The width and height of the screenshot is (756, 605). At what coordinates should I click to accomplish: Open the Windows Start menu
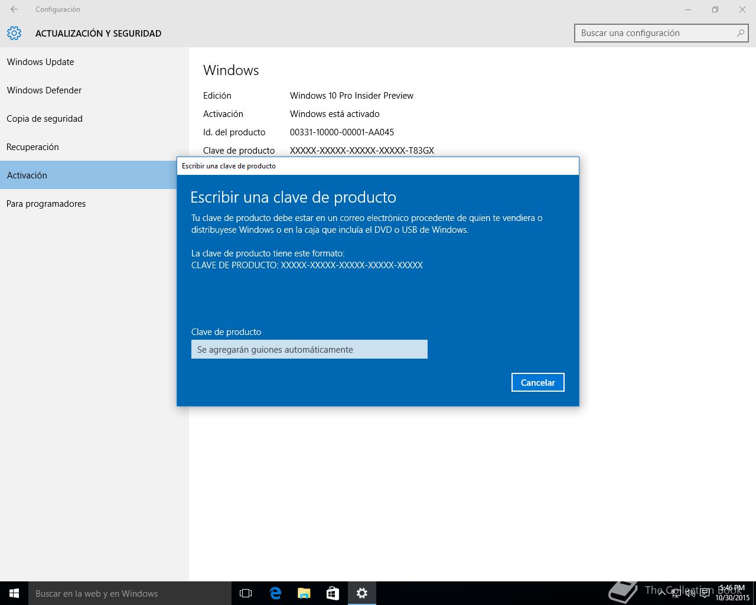click(14, 593)
